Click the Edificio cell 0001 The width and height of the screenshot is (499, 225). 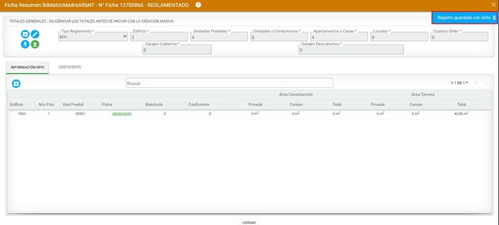tap(22, 114)
